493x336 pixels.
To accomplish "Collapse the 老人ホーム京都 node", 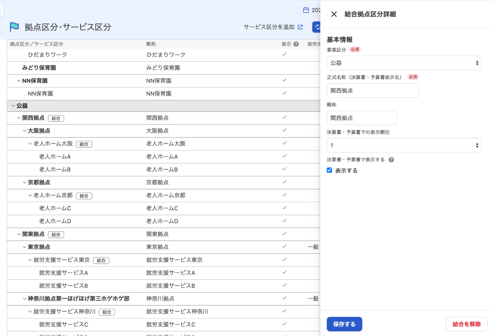I will [30, 195].
